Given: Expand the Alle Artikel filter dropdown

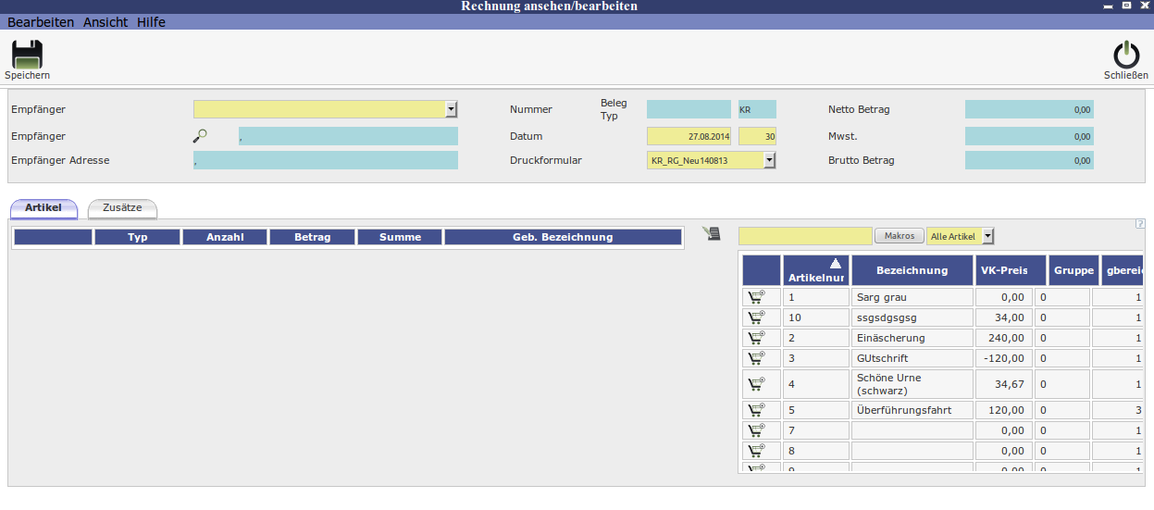Looking at the screenshot, I should coord(988,236).
